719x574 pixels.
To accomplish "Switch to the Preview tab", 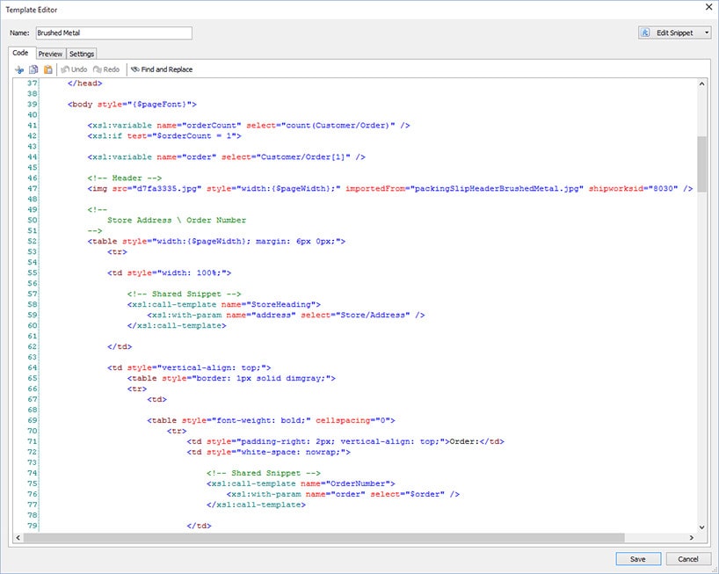I will [50, 54].
